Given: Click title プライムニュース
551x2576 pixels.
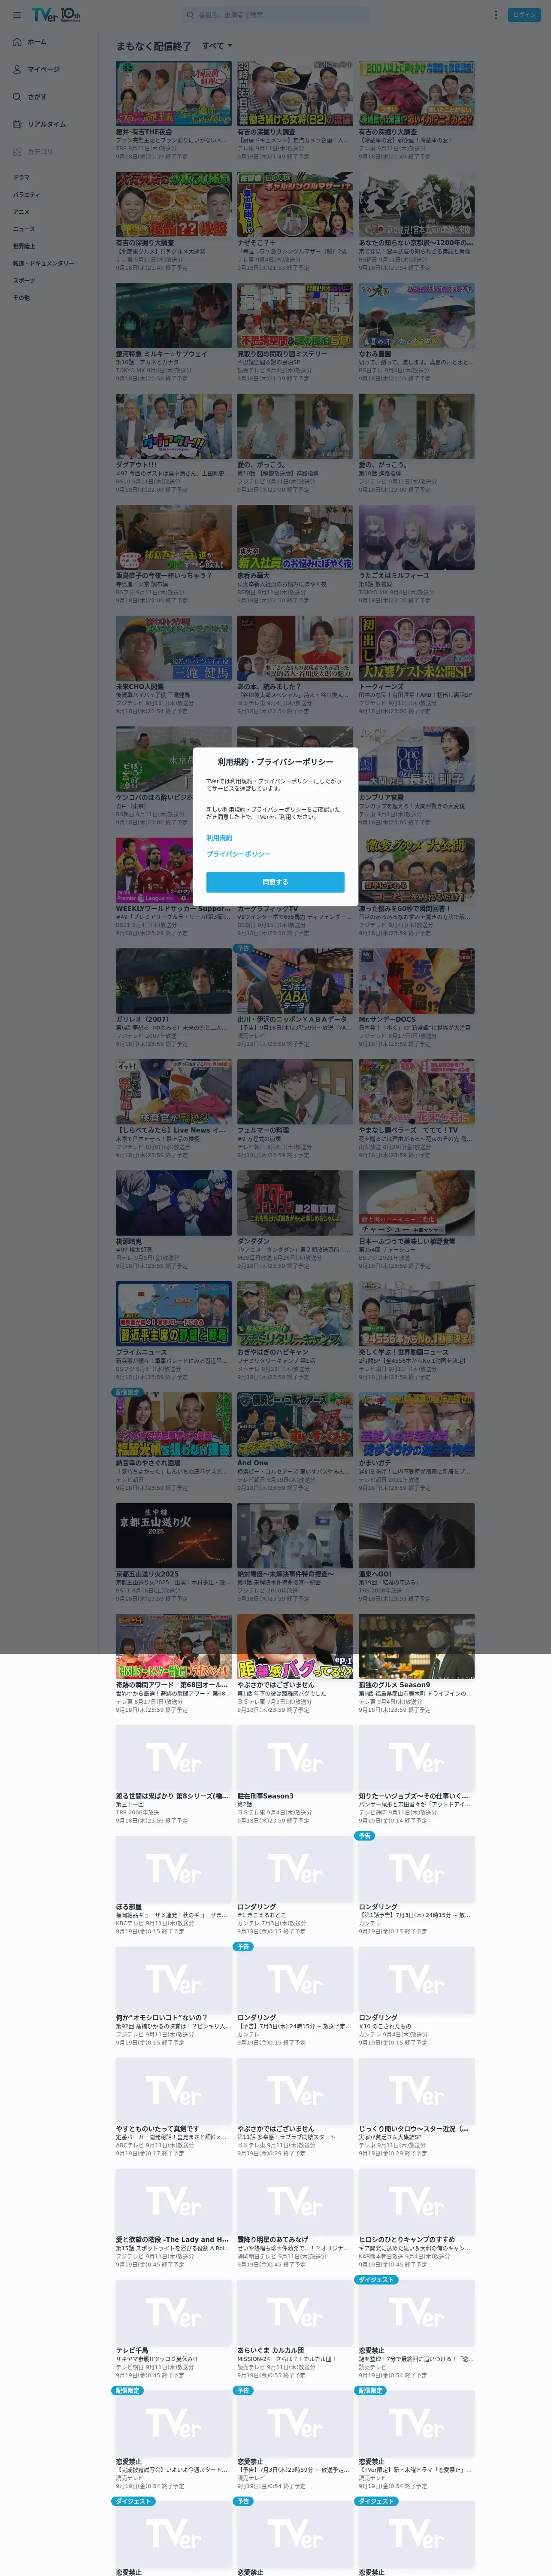Looking at the screenshot, I should click(x=141, y=1352).
